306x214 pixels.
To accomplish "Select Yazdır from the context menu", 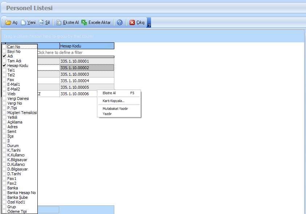I will coord(107,114).
